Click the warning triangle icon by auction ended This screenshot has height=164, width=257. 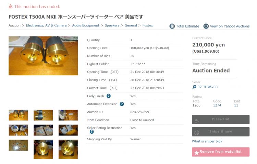pos(11,7)
